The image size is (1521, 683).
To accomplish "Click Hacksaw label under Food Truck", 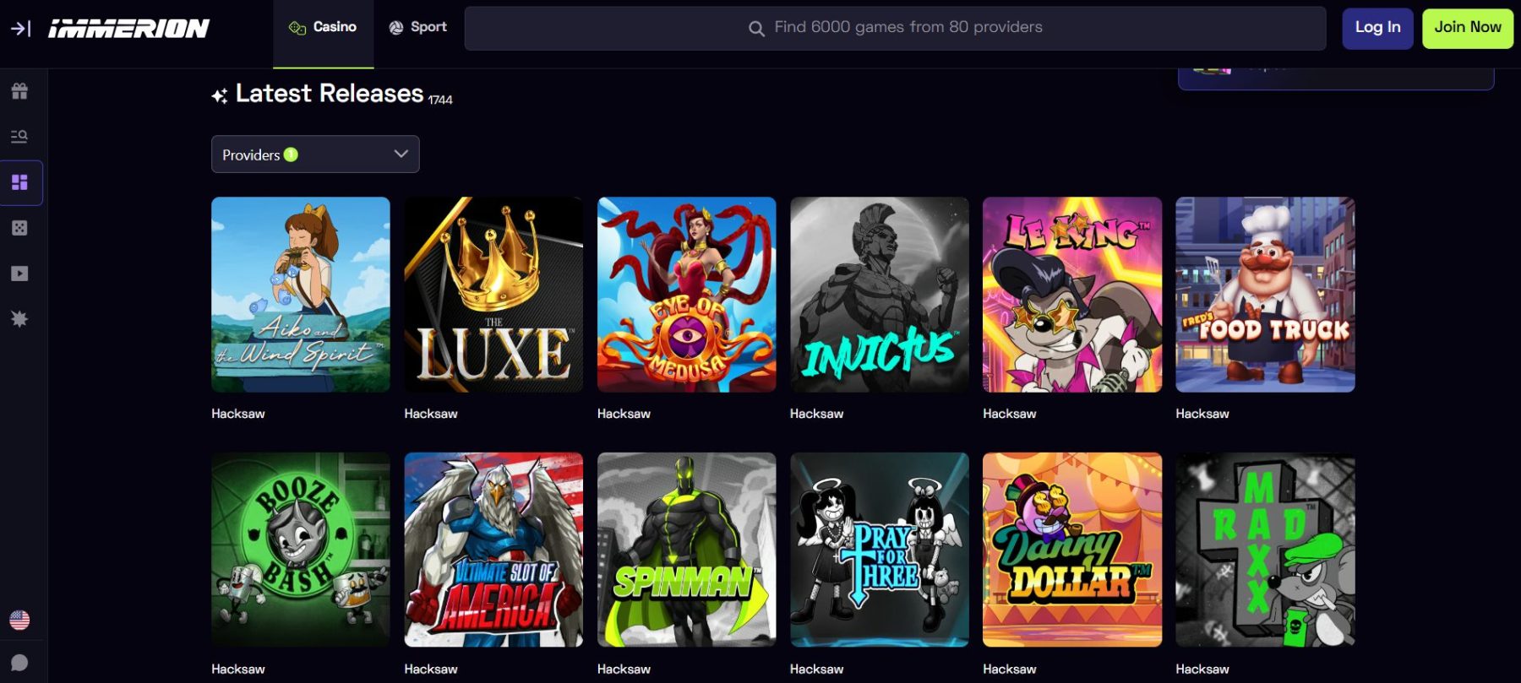I will pos(1202,414).
